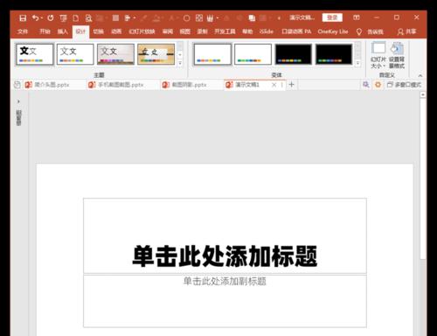Choose the first white variant thumbnail
Image resolution: width=437 pixels, height=336 pixels.
click(212, 54)
